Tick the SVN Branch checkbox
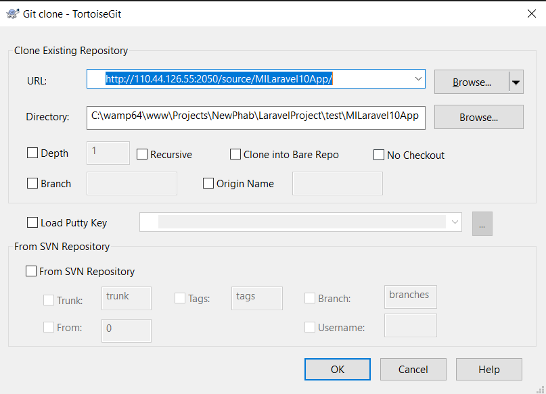Screen dimensions: 546x394 point(310,298)
